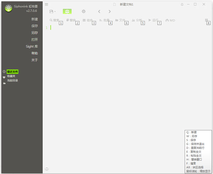Click the folder current directory icon
The width and height of the screenshot is (213, 174).
point(4,83)
